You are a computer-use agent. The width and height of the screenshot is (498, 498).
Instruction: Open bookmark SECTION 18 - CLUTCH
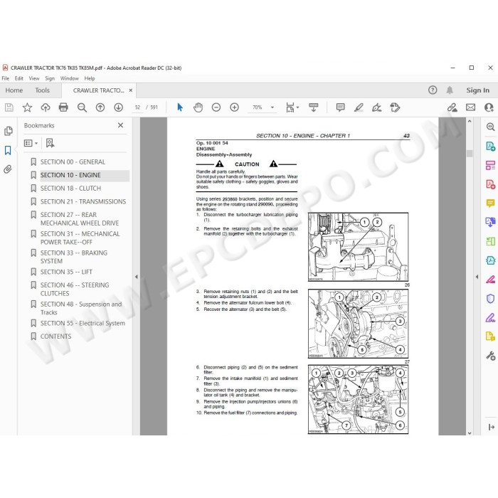pos(70,189)
